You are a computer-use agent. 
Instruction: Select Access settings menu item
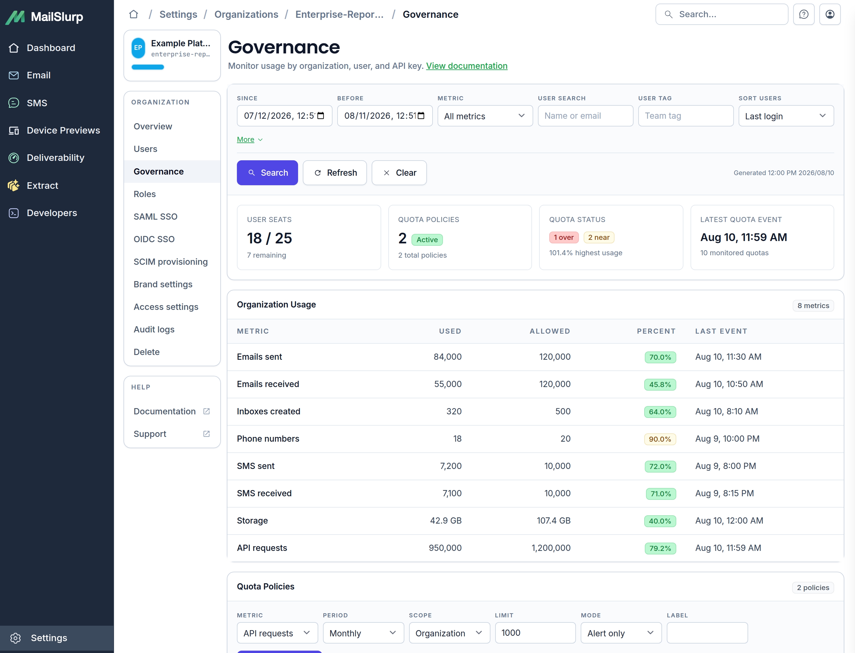[x=172, y=307]
